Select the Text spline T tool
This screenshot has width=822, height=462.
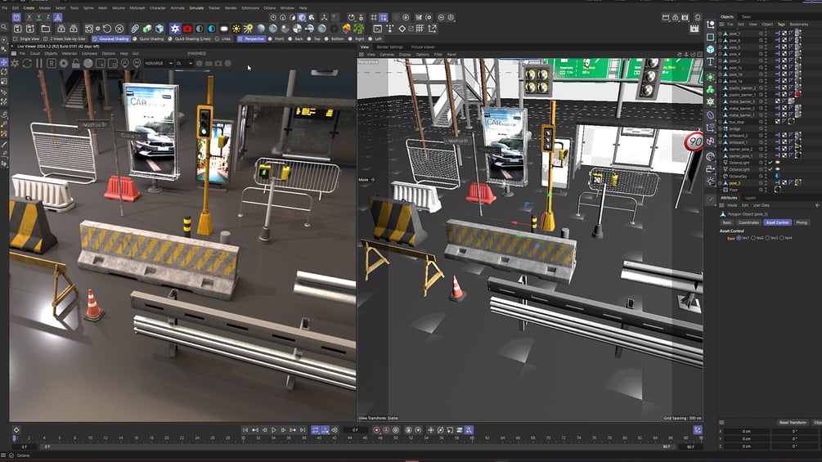[710, 62]
